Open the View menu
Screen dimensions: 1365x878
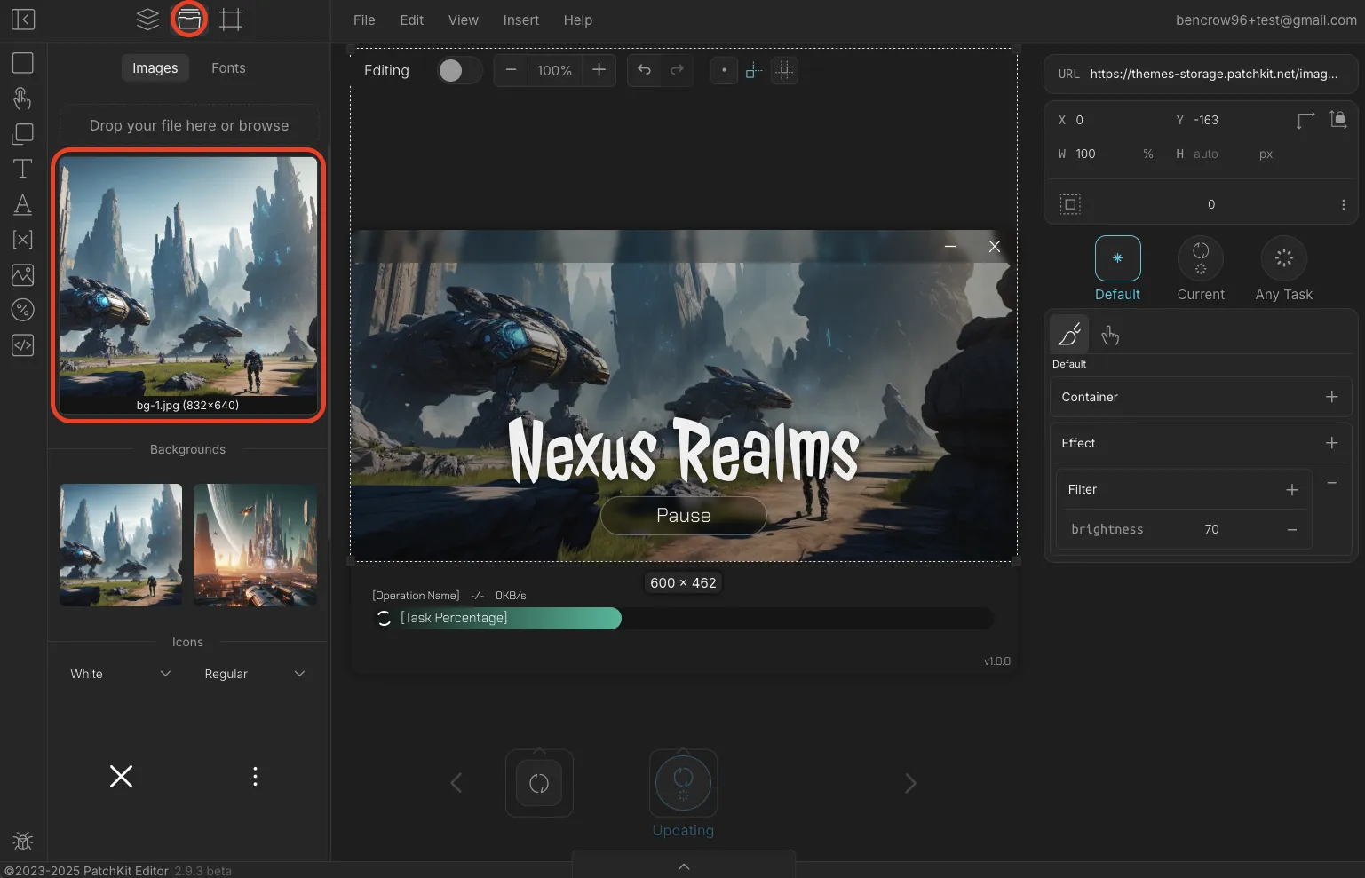tap(463, 20)
